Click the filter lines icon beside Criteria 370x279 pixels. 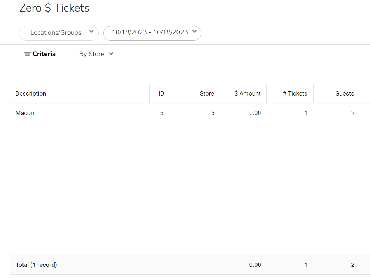[x=27, y=54]
